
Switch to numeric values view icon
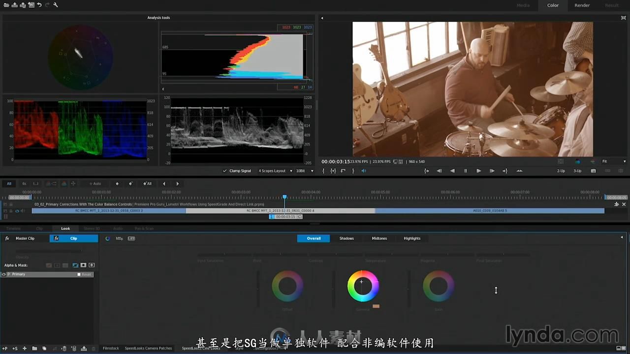tap(131, 238)
